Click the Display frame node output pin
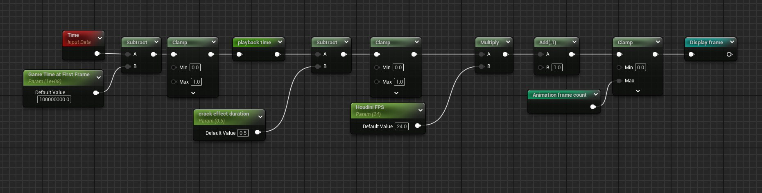This screenshot has width=762, height=193. coord(729,54)
